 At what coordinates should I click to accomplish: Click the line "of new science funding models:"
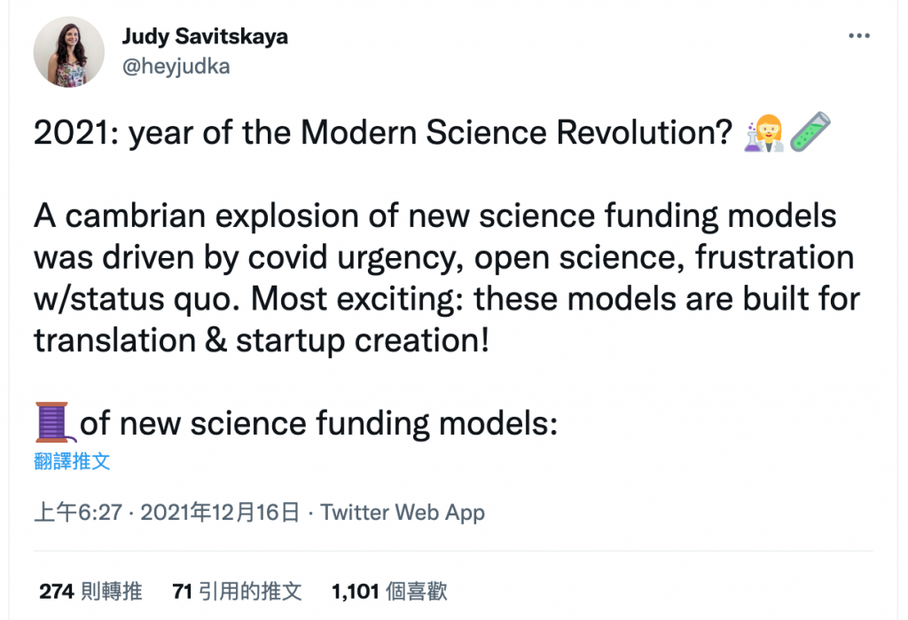(319, 423)
